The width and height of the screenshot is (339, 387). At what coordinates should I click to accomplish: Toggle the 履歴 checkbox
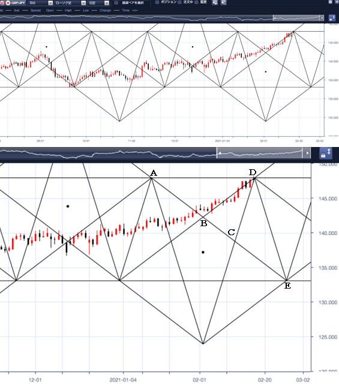(196, 2)
